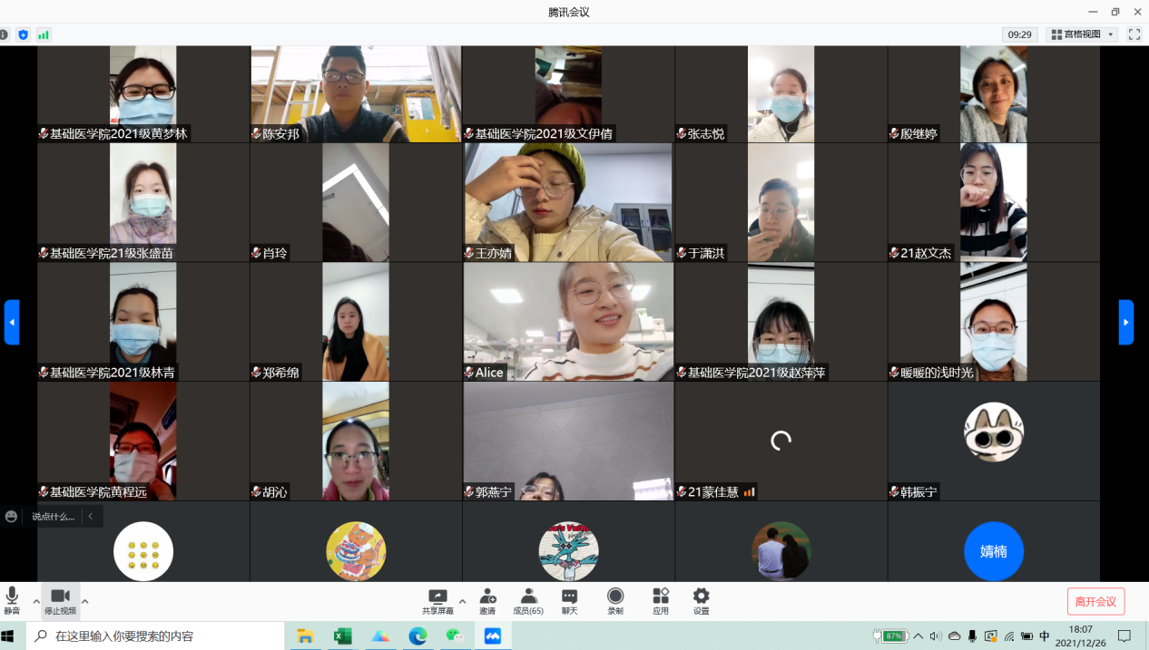Select 胡沁's video tile
The width and height of the screenshot is (1149, 650).
(356, 441)
